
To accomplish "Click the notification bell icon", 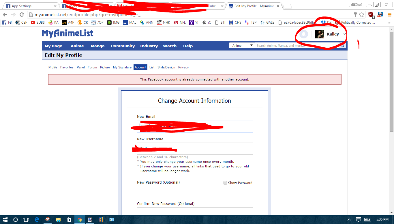I will (303, 34).
